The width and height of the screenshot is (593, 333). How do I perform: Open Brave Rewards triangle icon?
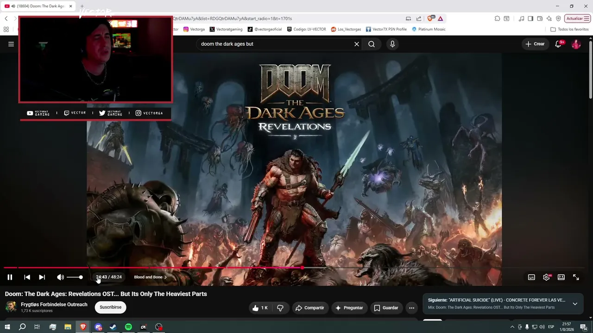pyautogui.click(x=441, y=18)
